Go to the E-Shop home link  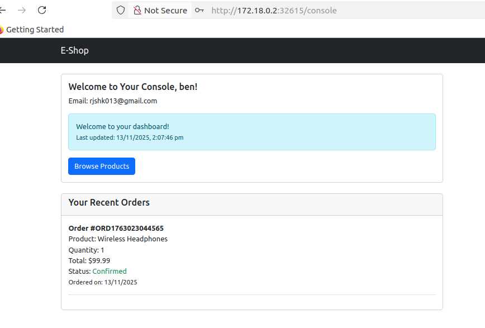pyautogui.click(x=74, y=50)
